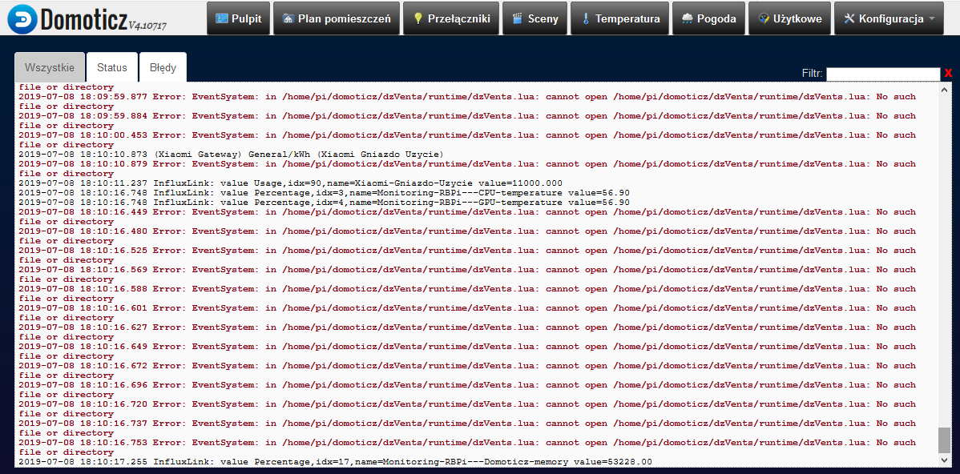Click the 18:10:16.588 error log line
The width and height of the screenshot is (960, 474).
[467, 294]
